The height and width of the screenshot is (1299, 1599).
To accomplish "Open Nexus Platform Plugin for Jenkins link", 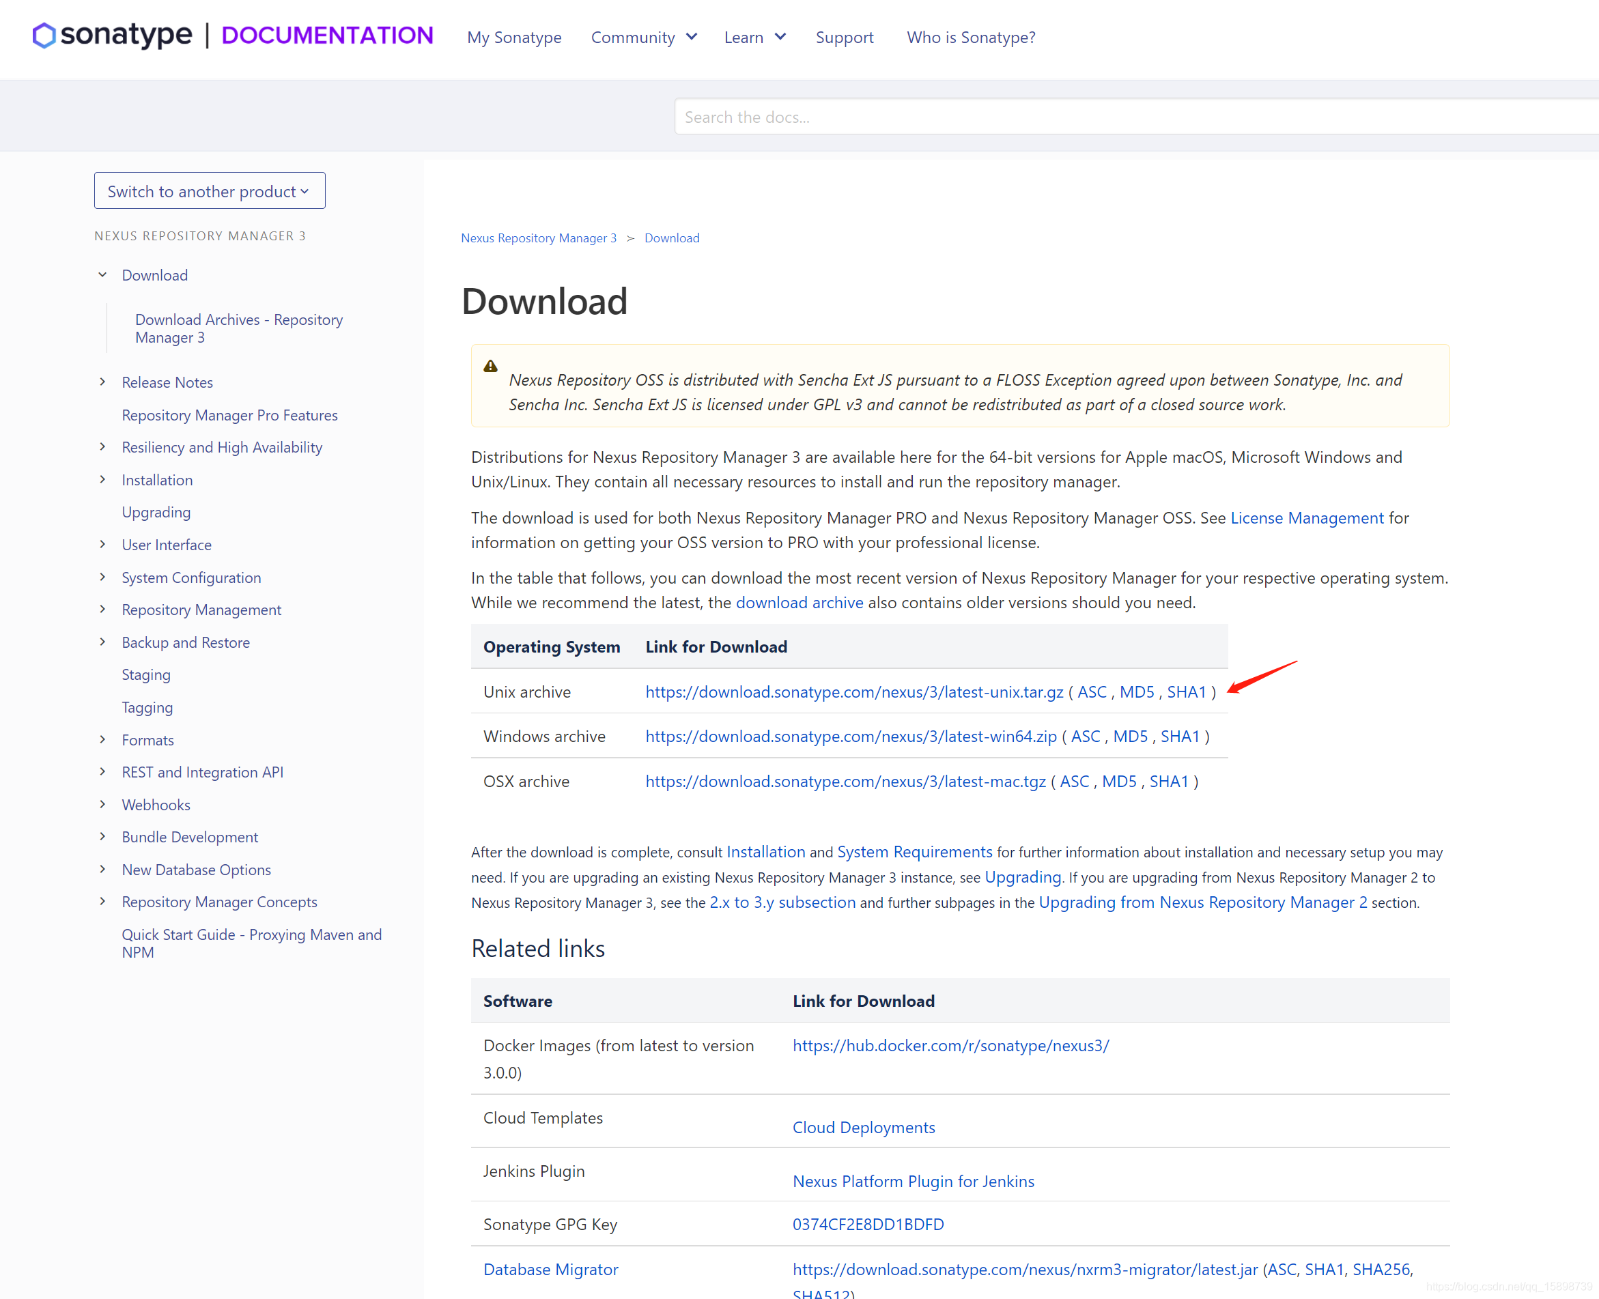I will (913, 1181).
